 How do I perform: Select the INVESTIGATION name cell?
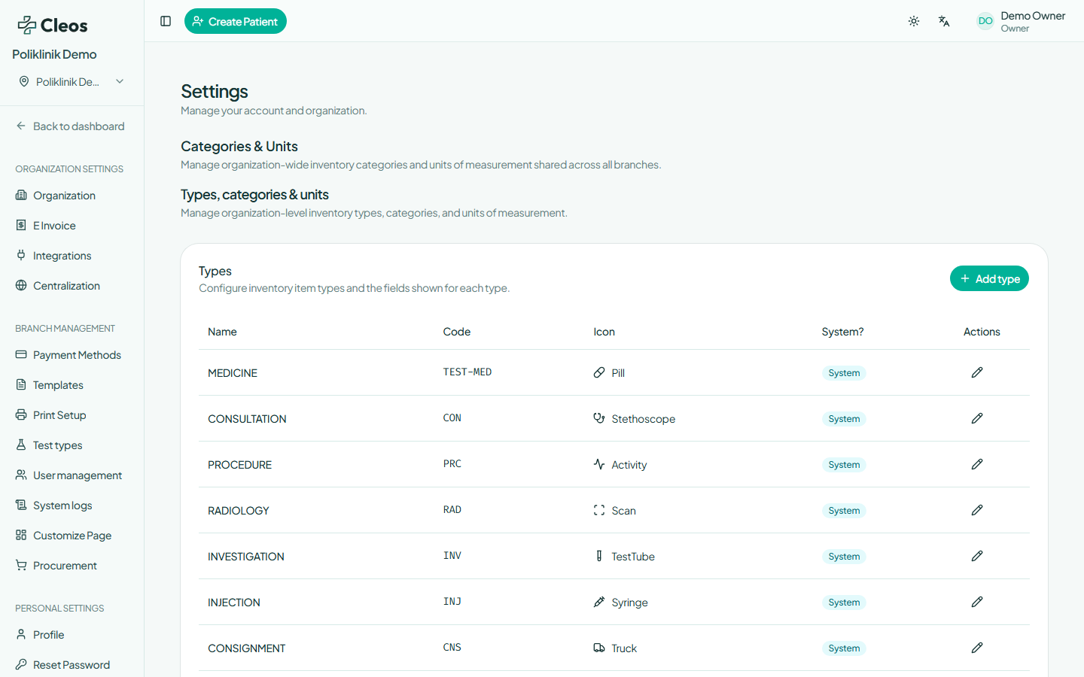click(246, 557)
